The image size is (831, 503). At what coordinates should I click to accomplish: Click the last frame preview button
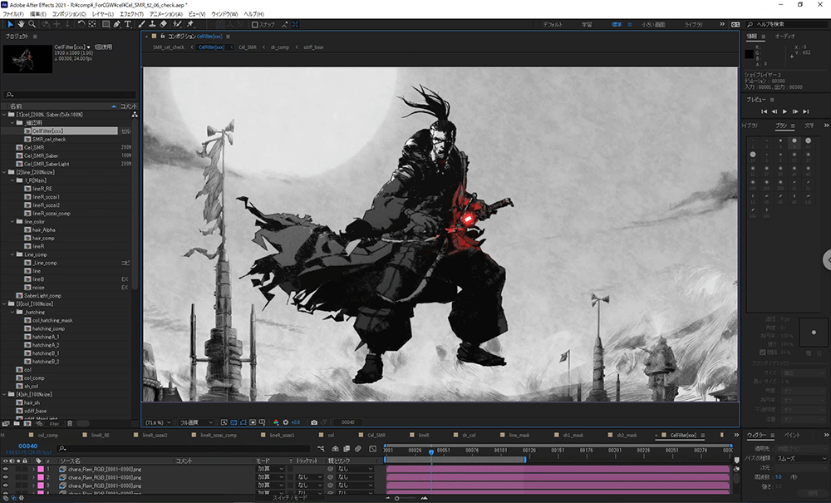805,111
